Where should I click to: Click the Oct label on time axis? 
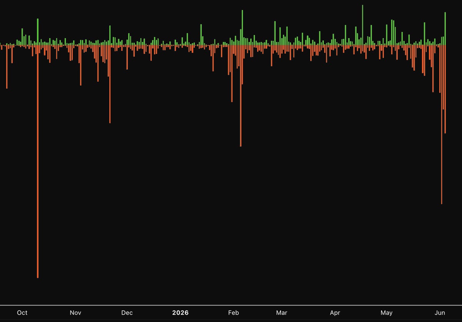22,313
